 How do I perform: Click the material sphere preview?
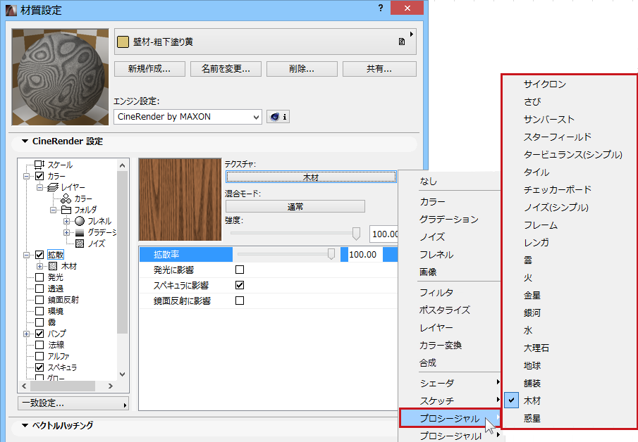coord(60,77)
